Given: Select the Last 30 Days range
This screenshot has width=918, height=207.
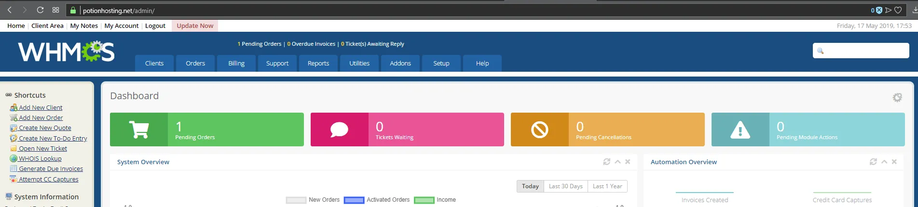Looking at the screenshot, I should point(565,186).
